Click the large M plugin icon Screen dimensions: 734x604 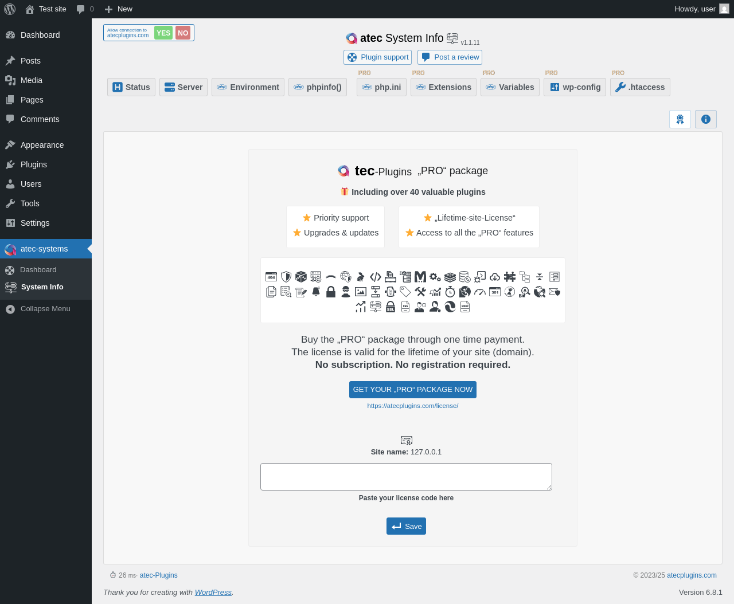pos(420,277)
